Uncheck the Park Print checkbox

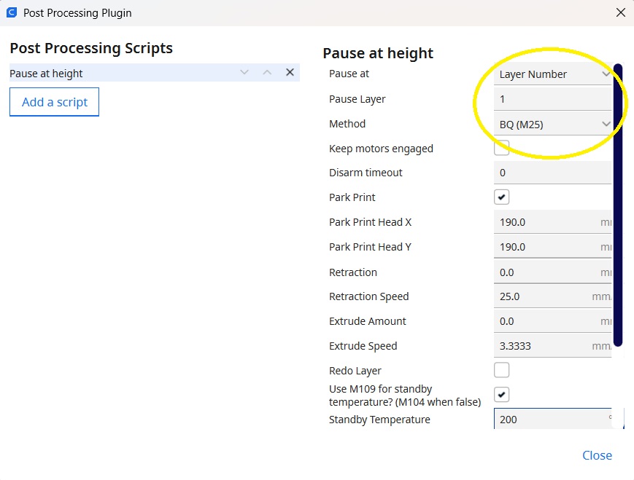point(501,197)
